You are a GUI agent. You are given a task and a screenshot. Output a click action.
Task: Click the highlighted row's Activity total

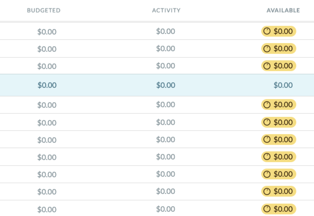coord(166,85)
